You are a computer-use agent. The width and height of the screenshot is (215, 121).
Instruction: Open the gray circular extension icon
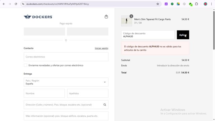point(184,4)
